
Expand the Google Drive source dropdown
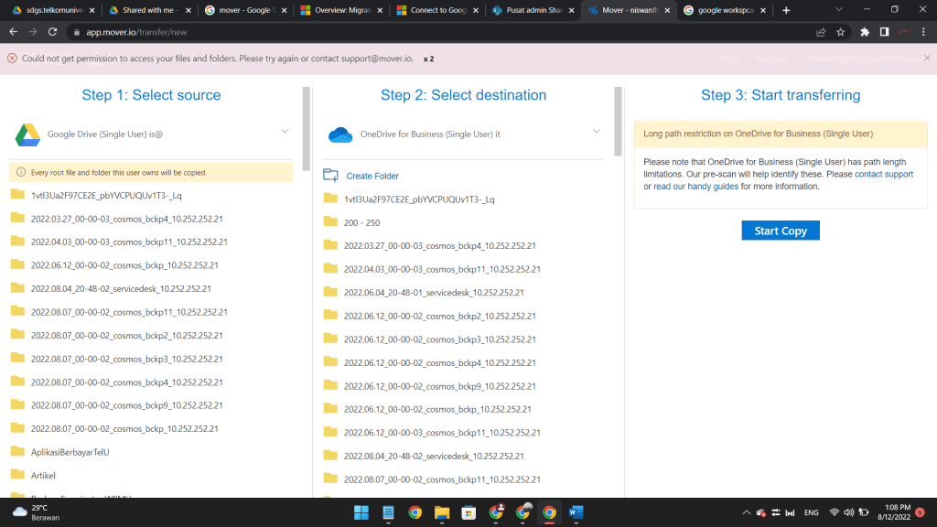(285, 131)
